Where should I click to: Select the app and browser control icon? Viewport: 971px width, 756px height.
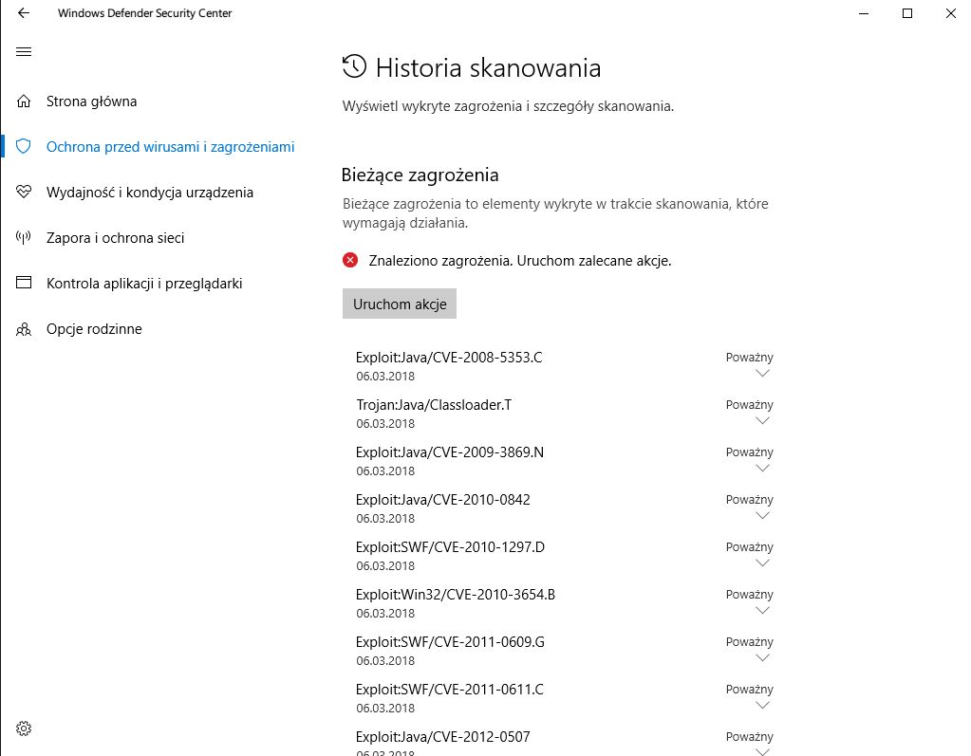(x=23, y=283)
